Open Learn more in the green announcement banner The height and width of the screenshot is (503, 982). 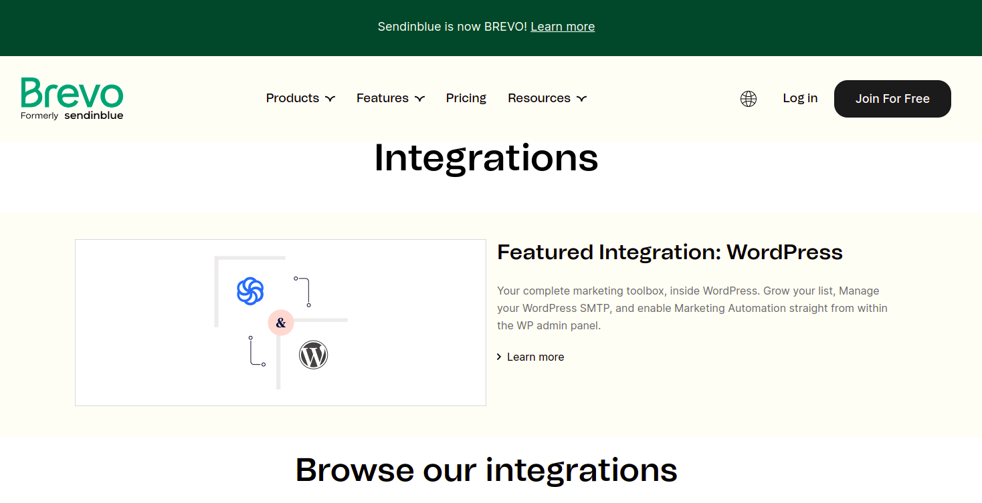click(563, 26)
